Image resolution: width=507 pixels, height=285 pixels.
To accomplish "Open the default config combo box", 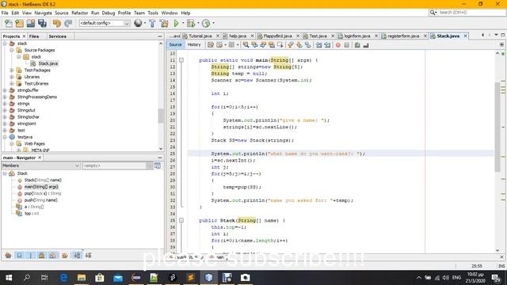I will coord(105,23).
